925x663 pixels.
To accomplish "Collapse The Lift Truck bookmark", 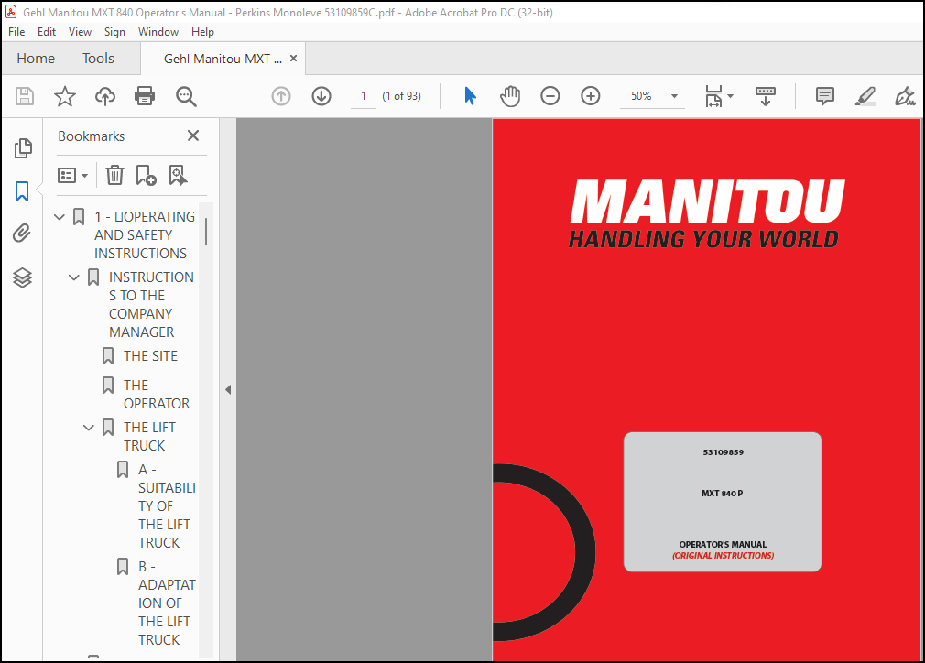I will tap(89, 428).
